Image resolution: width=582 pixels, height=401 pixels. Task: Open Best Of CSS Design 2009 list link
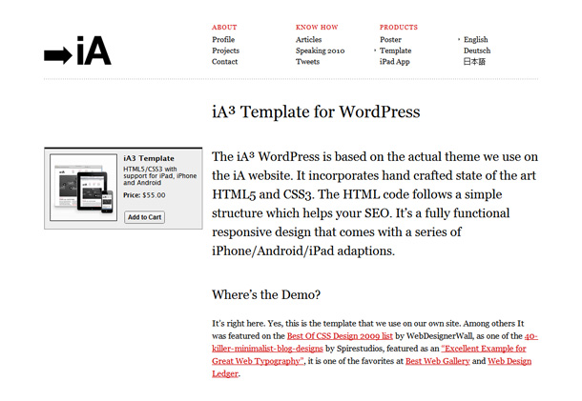(x=340, y=336)
